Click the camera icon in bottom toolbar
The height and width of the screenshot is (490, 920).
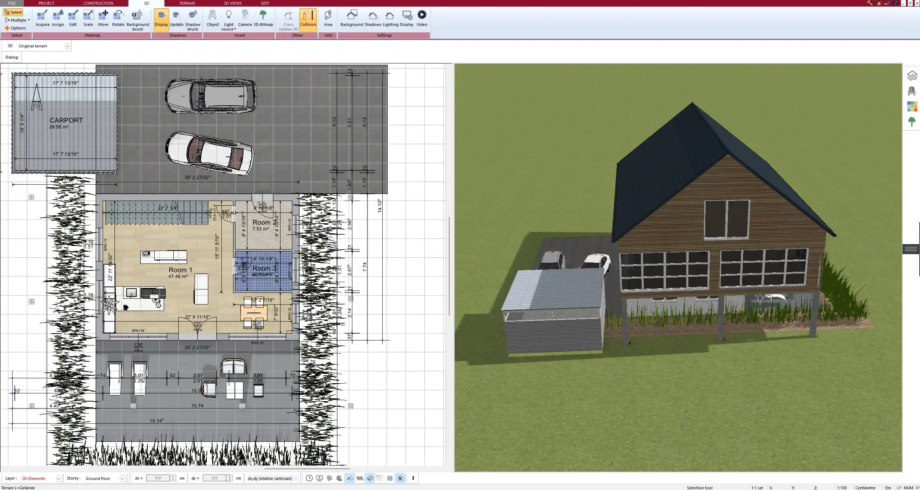[329, 478]
